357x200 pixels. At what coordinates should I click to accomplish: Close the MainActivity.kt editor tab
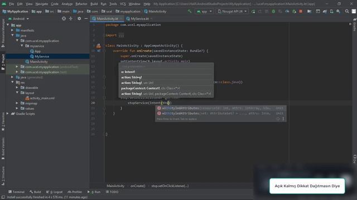(x=121, y=18)
